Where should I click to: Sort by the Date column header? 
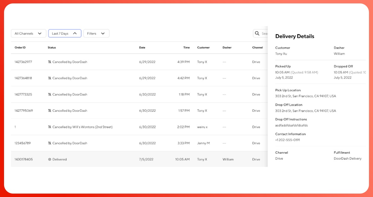[142, 48]
